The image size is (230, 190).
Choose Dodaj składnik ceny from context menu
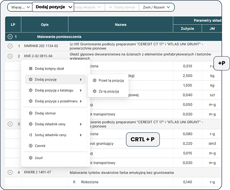[x=50, y=124]
